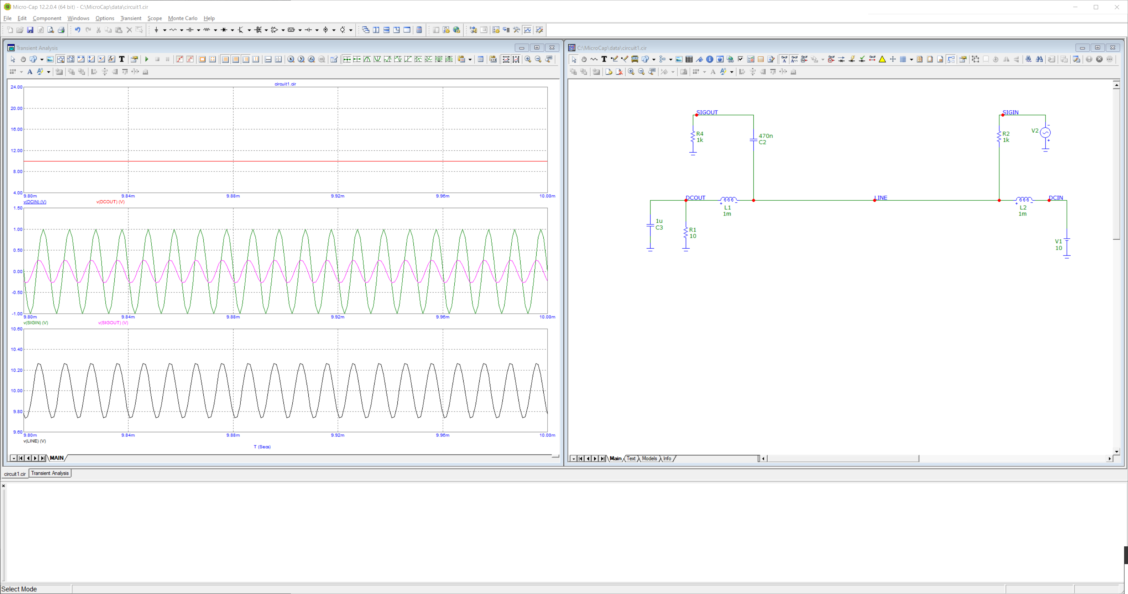The image size is (1128, 594).
Task: Select the Ground component tool
Action: click(x=156, y=30)
